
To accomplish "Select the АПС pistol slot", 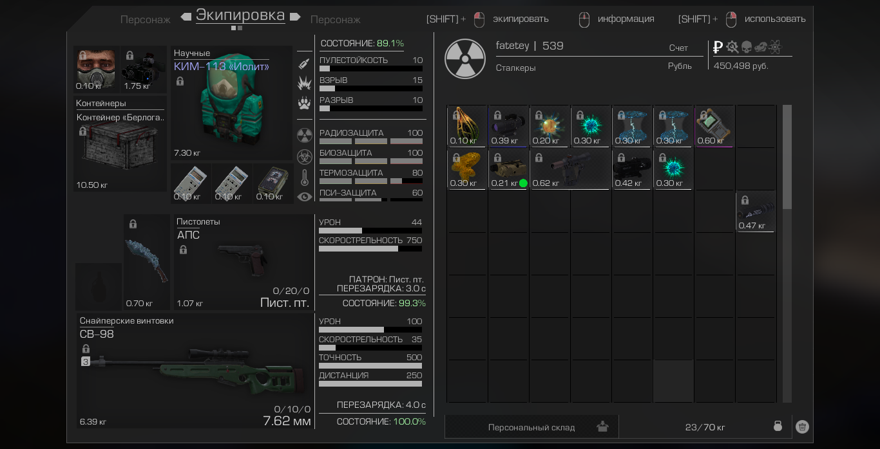I will (244, 262).
